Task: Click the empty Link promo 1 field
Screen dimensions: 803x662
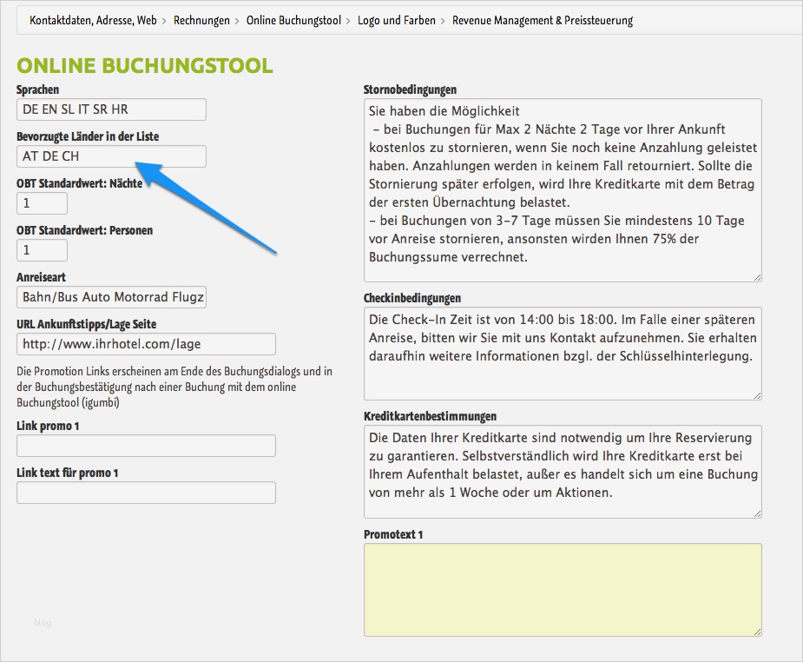Action: pos(146,446)
